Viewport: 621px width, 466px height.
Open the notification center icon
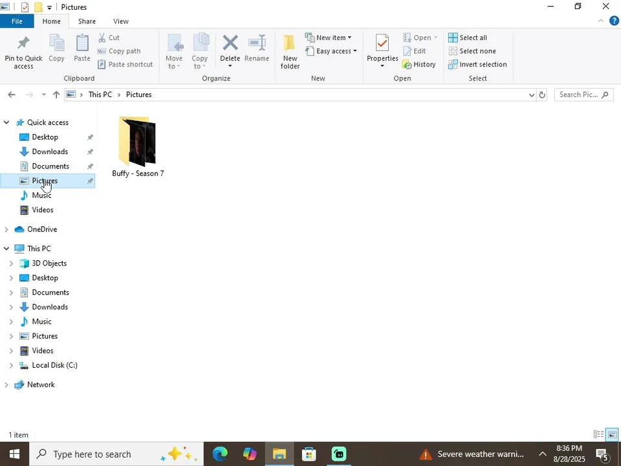(x=602, y=454)
